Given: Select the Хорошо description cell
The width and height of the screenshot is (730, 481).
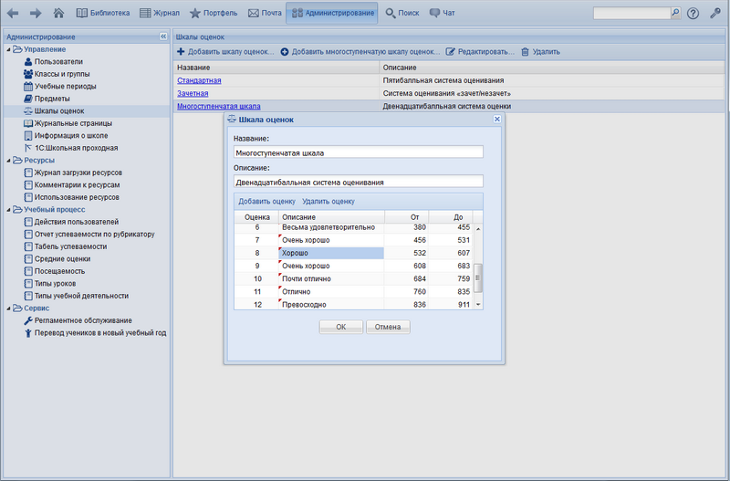Looking at the screenshot, I should [x=331, y=253].
